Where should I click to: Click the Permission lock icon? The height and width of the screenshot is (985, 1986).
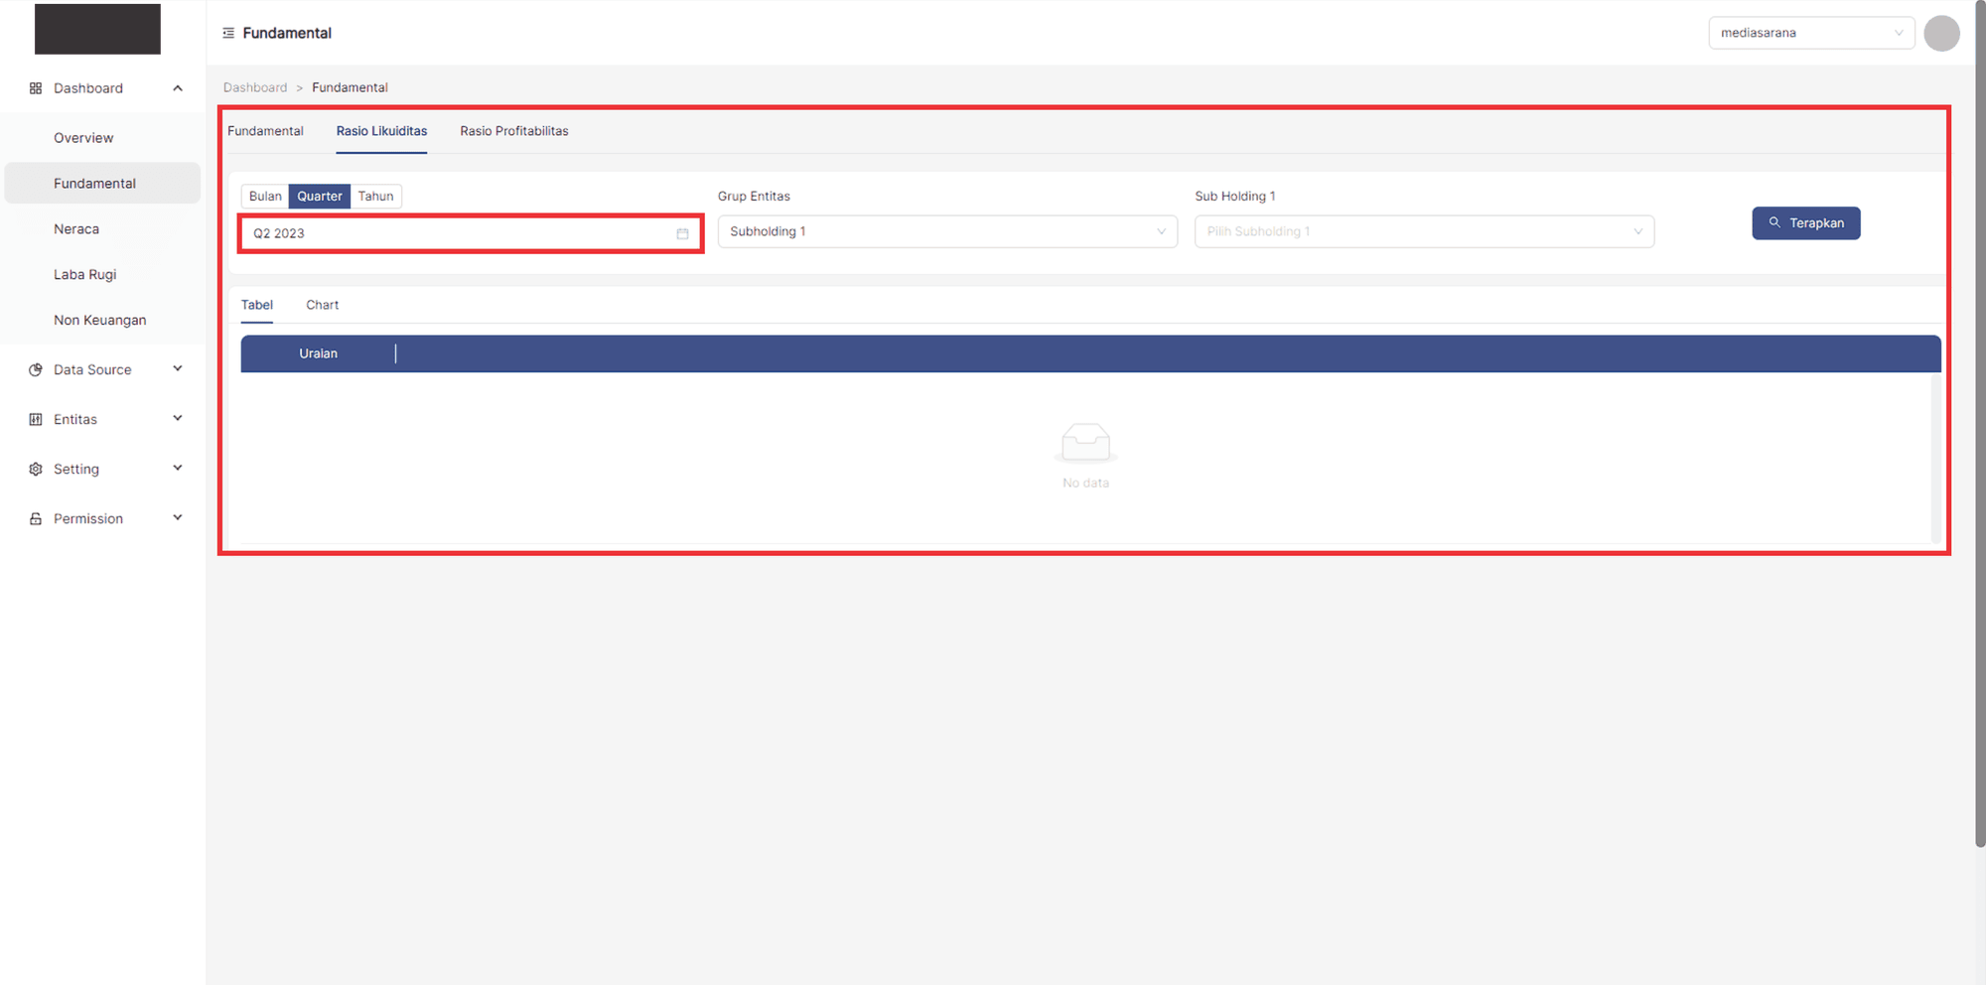click(36, 518)
